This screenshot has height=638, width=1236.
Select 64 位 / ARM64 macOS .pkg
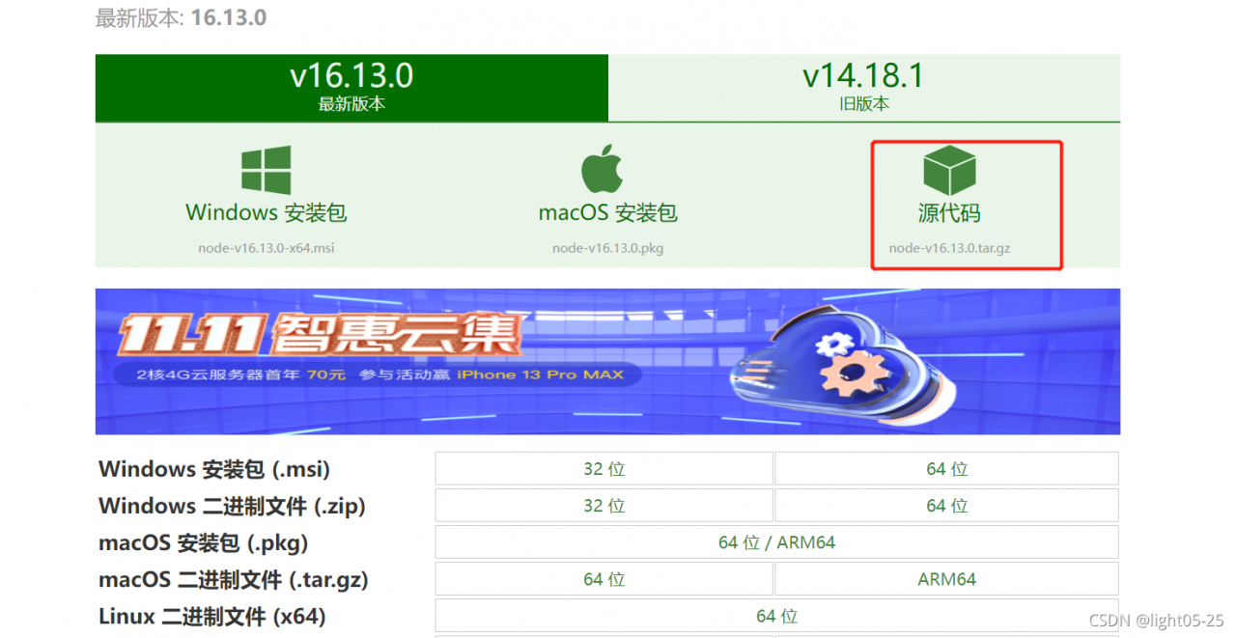point(776,542)
